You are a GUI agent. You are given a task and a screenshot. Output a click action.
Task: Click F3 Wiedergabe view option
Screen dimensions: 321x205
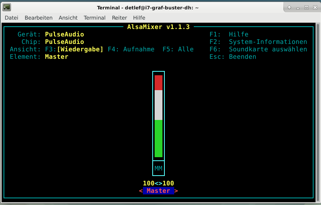74,49
